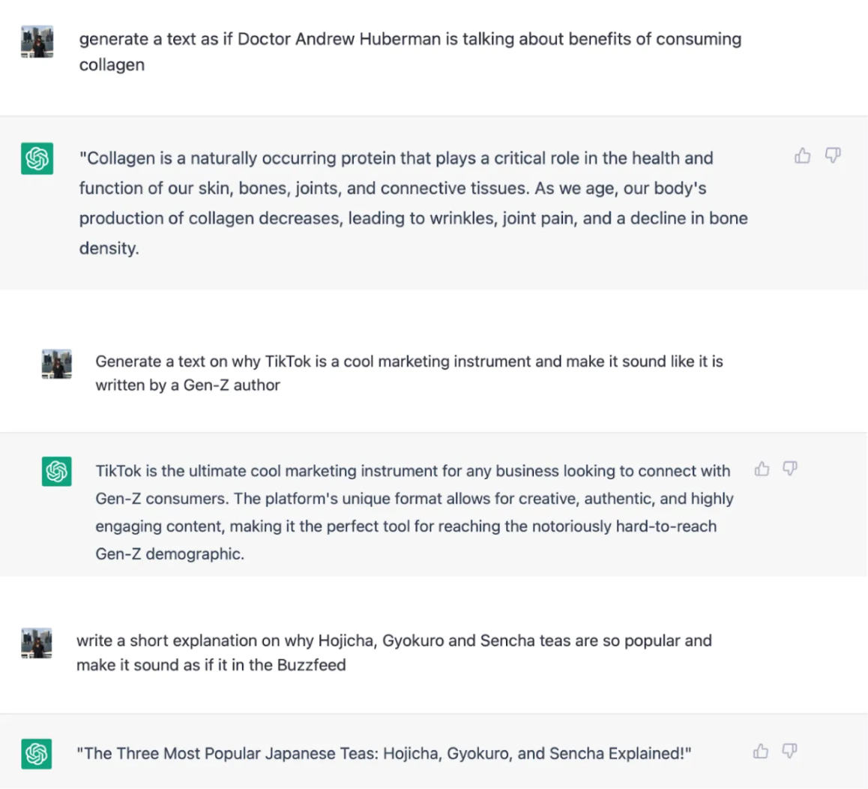Click the ChatGPT logo beside collagen answer

tap(37, 158)
